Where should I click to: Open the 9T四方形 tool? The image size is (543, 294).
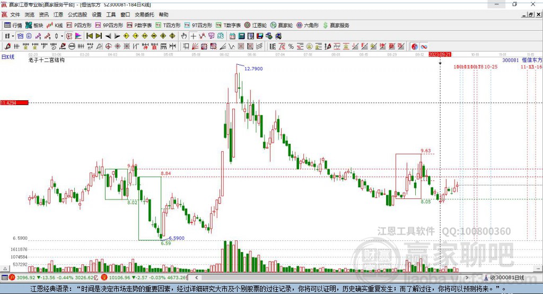(x=198, y=25)
